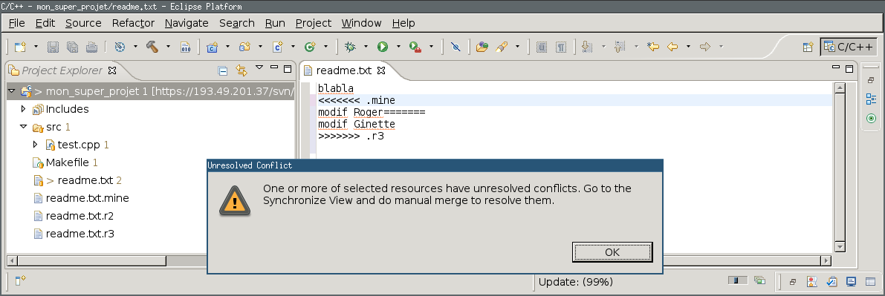Open the Navigate menu

click(x=187, y=23)
